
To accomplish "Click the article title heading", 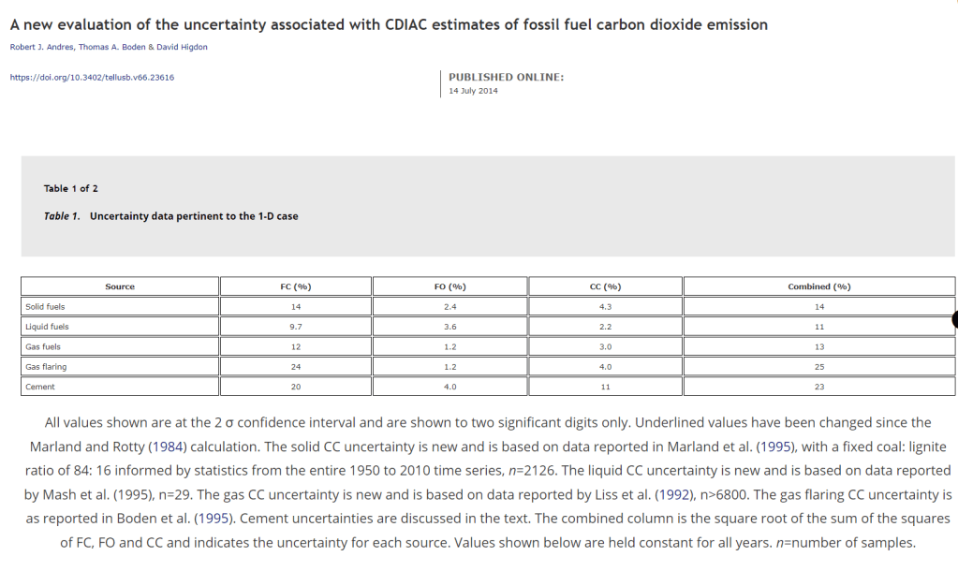I will pyautogui.click(x=389, y=24).
